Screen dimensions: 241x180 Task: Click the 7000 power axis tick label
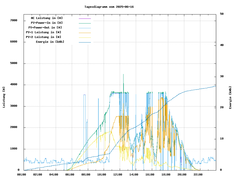click(x=14, y=20)
